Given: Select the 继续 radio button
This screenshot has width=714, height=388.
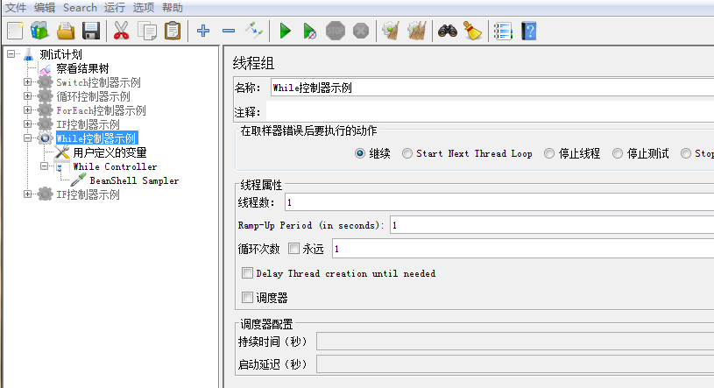Looking at the screenshot, I should pyautogui.click(x=360, y=153).
